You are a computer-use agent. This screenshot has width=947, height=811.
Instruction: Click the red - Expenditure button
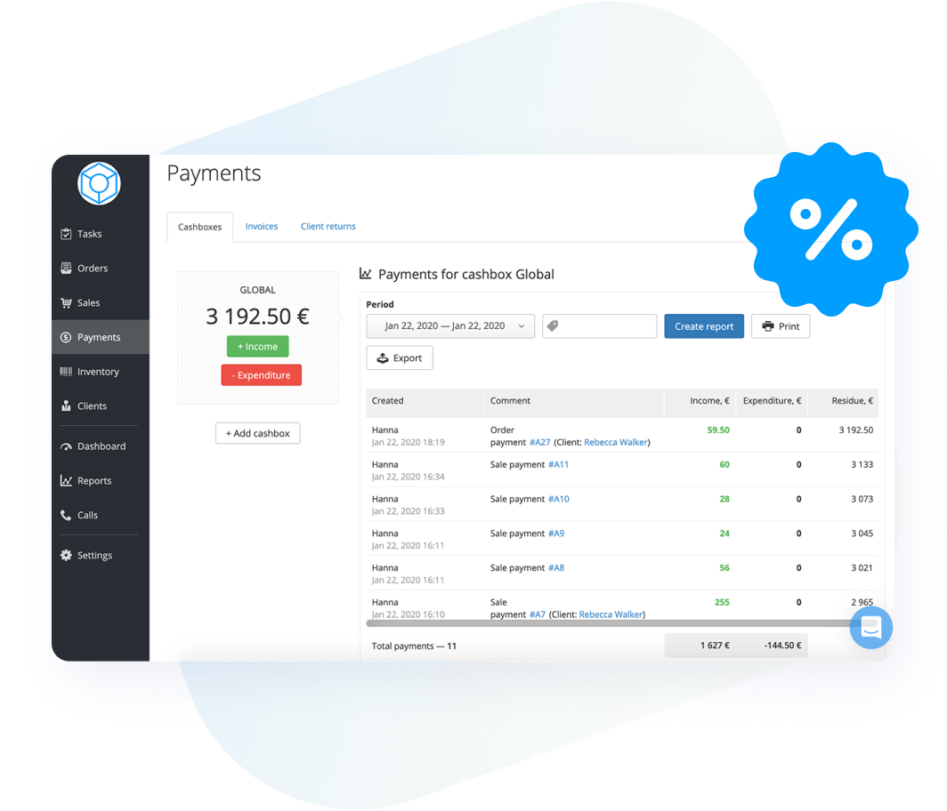(x=262, y=375)
